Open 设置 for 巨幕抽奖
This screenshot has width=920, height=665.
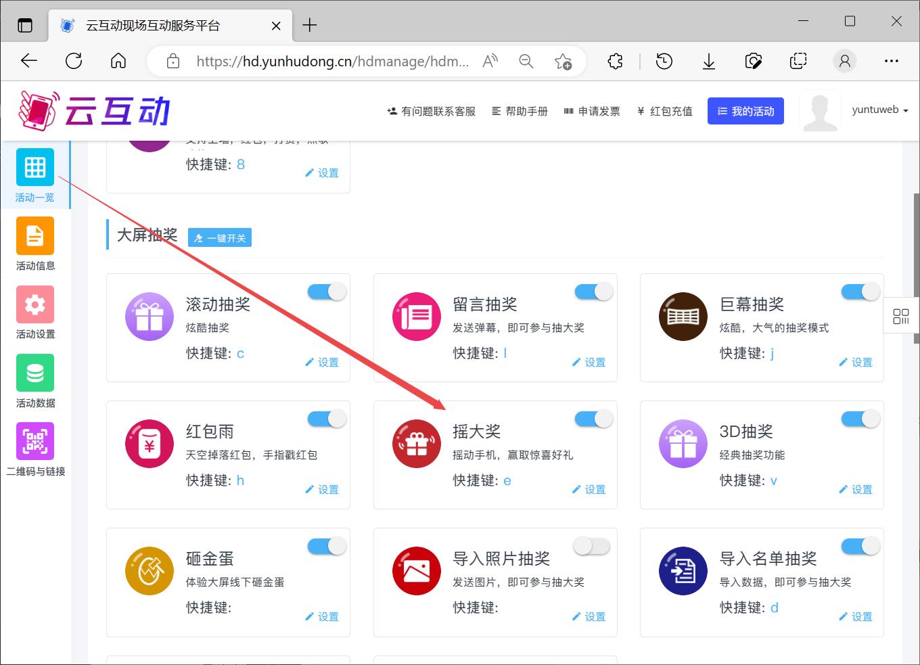(x=856, y=363)
